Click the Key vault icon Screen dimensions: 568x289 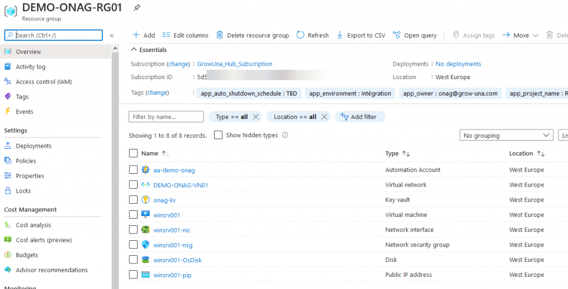145,200
